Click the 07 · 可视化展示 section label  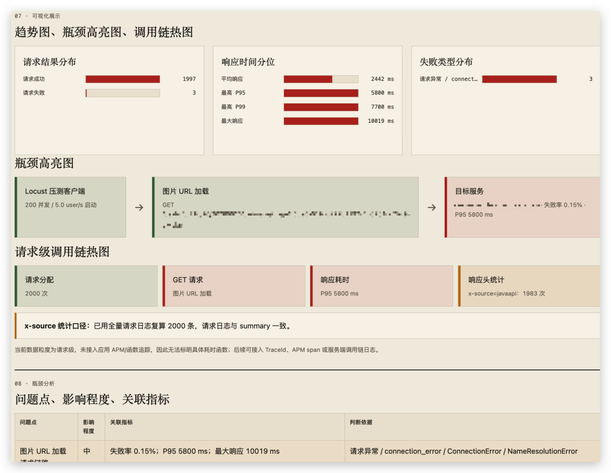(x=37, y=16)
